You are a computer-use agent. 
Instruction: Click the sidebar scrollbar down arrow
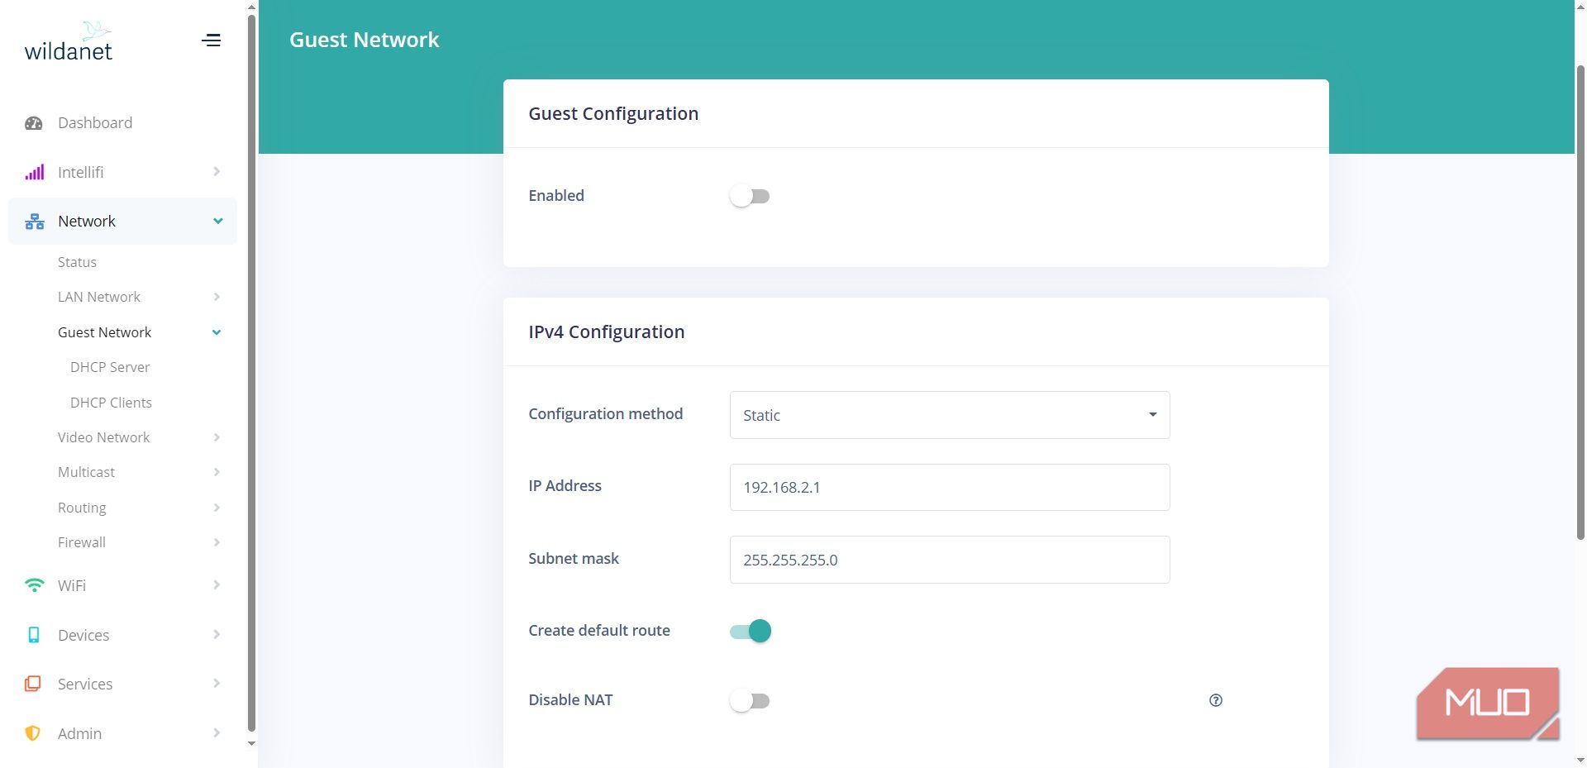click(x=252, y=744)
